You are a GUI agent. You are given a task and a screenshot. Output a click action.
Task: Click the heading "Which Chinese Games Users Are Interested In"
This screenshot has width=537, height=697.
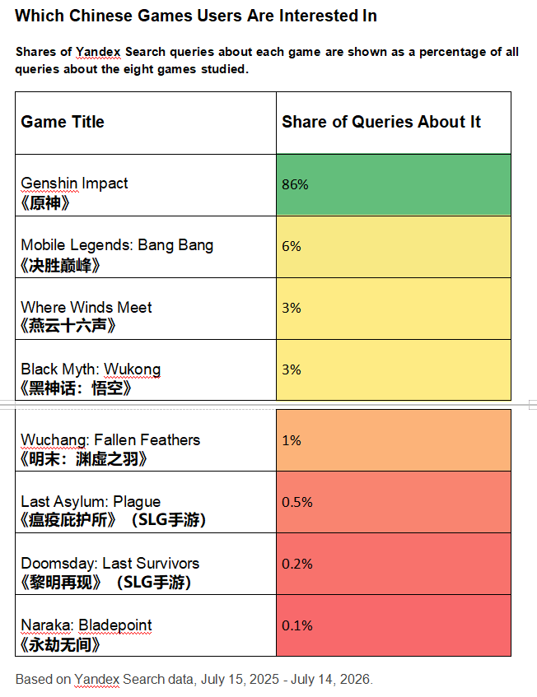click(x=196, y=16)
